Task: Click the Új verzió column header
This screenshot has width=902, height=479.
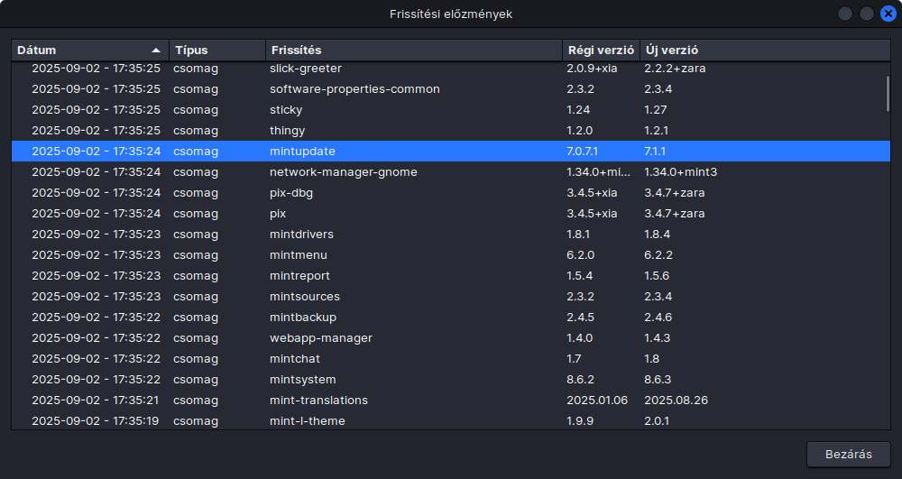Action: [x=765, y=50]
